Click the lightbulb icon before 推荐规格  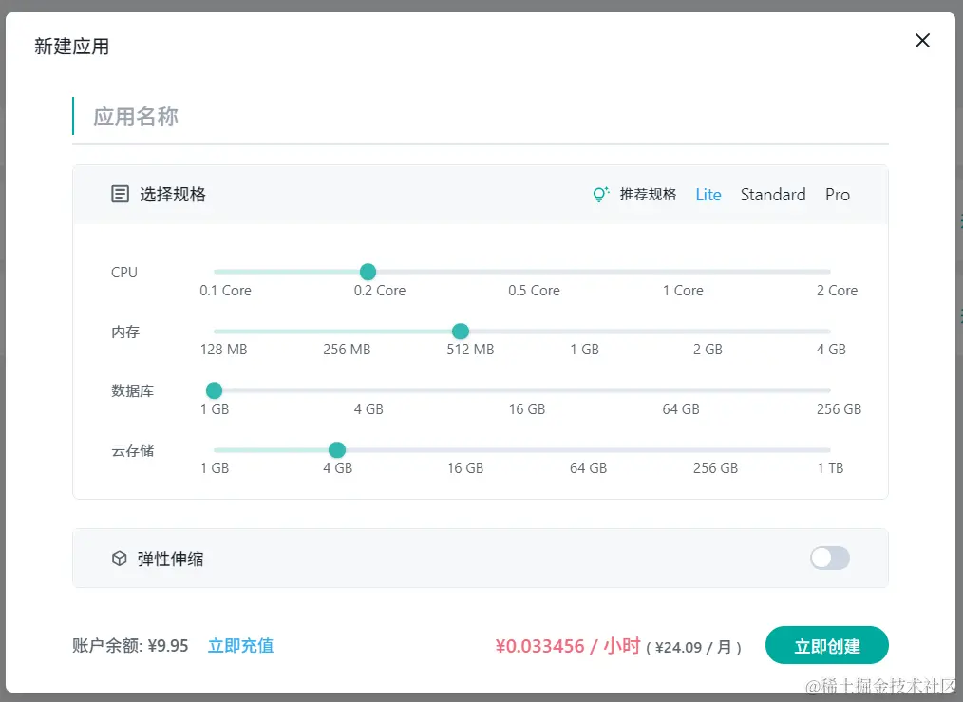[x=599, y=194]
